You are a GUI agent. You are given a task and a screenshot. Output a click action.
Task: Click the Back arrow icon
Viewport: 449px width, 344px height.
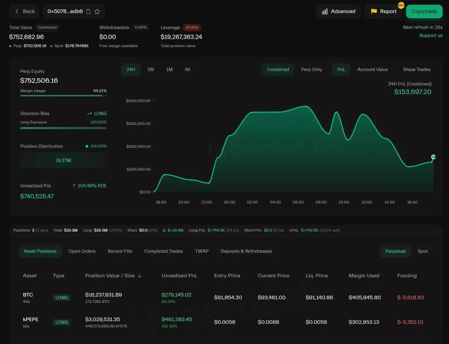point(17,12)
